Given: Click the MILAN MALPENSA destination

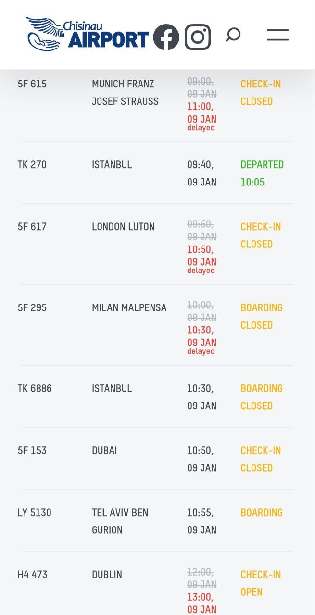Looking at the screenshot, I should [x=129, y=307].
